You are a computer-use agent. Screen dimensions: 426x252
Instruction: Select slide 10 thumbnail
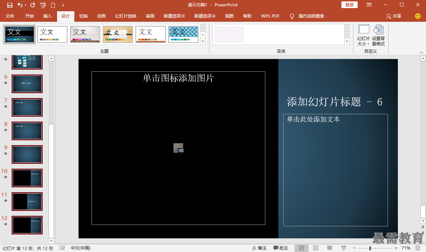tap(27, 178)
